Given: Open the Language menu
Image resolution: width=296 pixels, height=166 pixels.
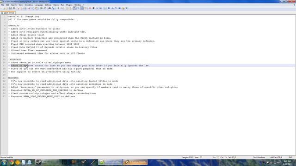Looking at the screenshot, I should coord(38,5).
